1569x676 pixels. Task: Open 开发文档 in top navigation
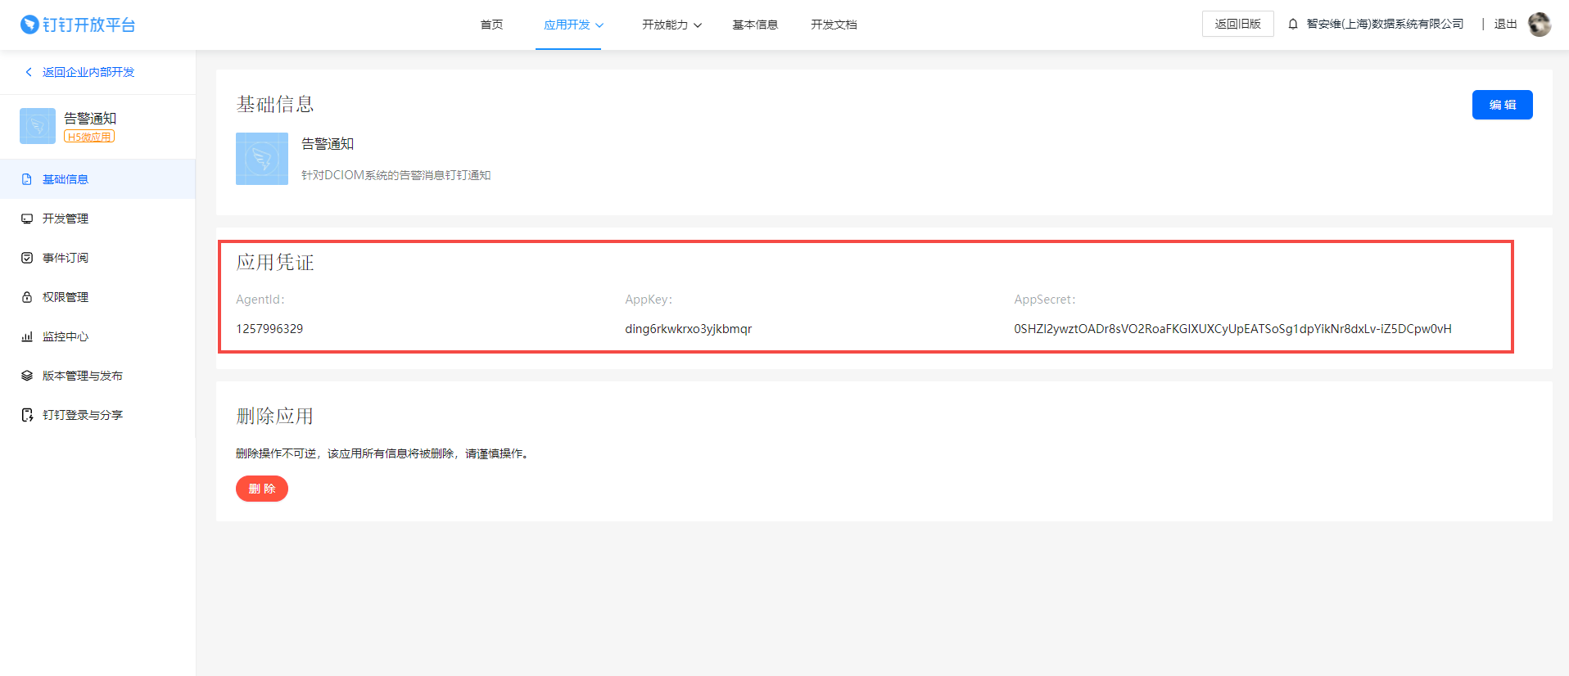pyautogui.click(x=834, y=25)
